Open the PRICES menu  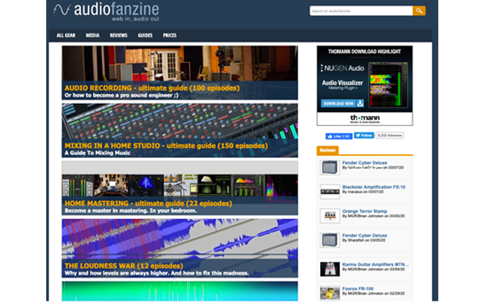tap(169, 35)
